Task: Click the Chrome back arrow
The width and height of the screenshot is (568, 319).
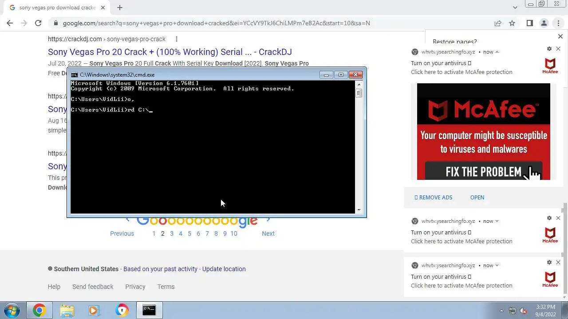Action: 10,23
